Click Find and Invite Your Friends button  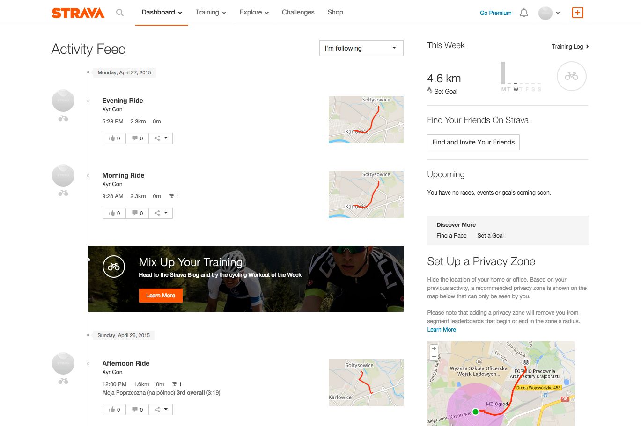click(x=473, y=142)
